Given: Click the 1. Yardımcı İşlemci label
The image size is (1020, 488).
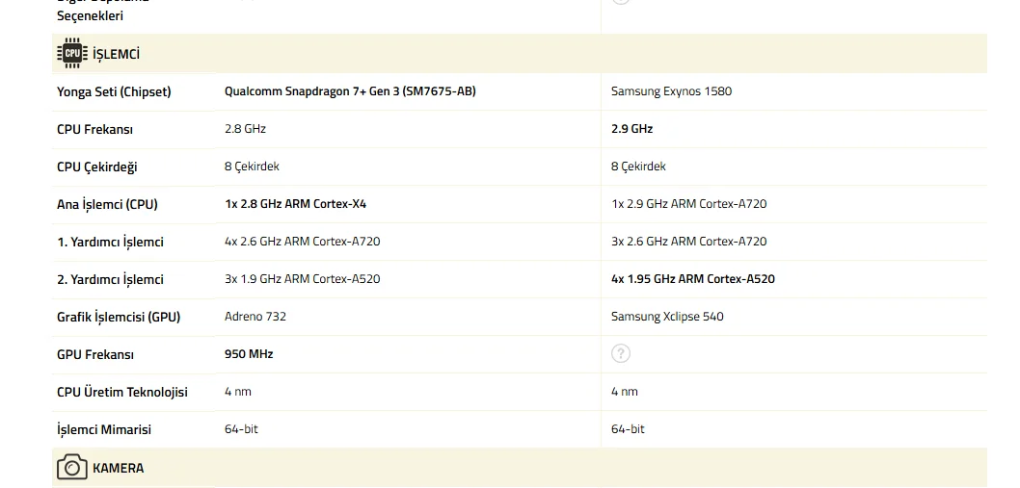Looking at the screenshot, I should [x=110, y=243].
